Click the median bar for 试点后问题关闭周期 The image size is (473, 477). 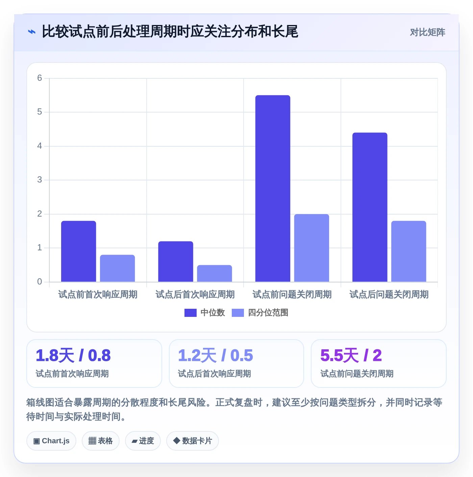tap(370, 207)
